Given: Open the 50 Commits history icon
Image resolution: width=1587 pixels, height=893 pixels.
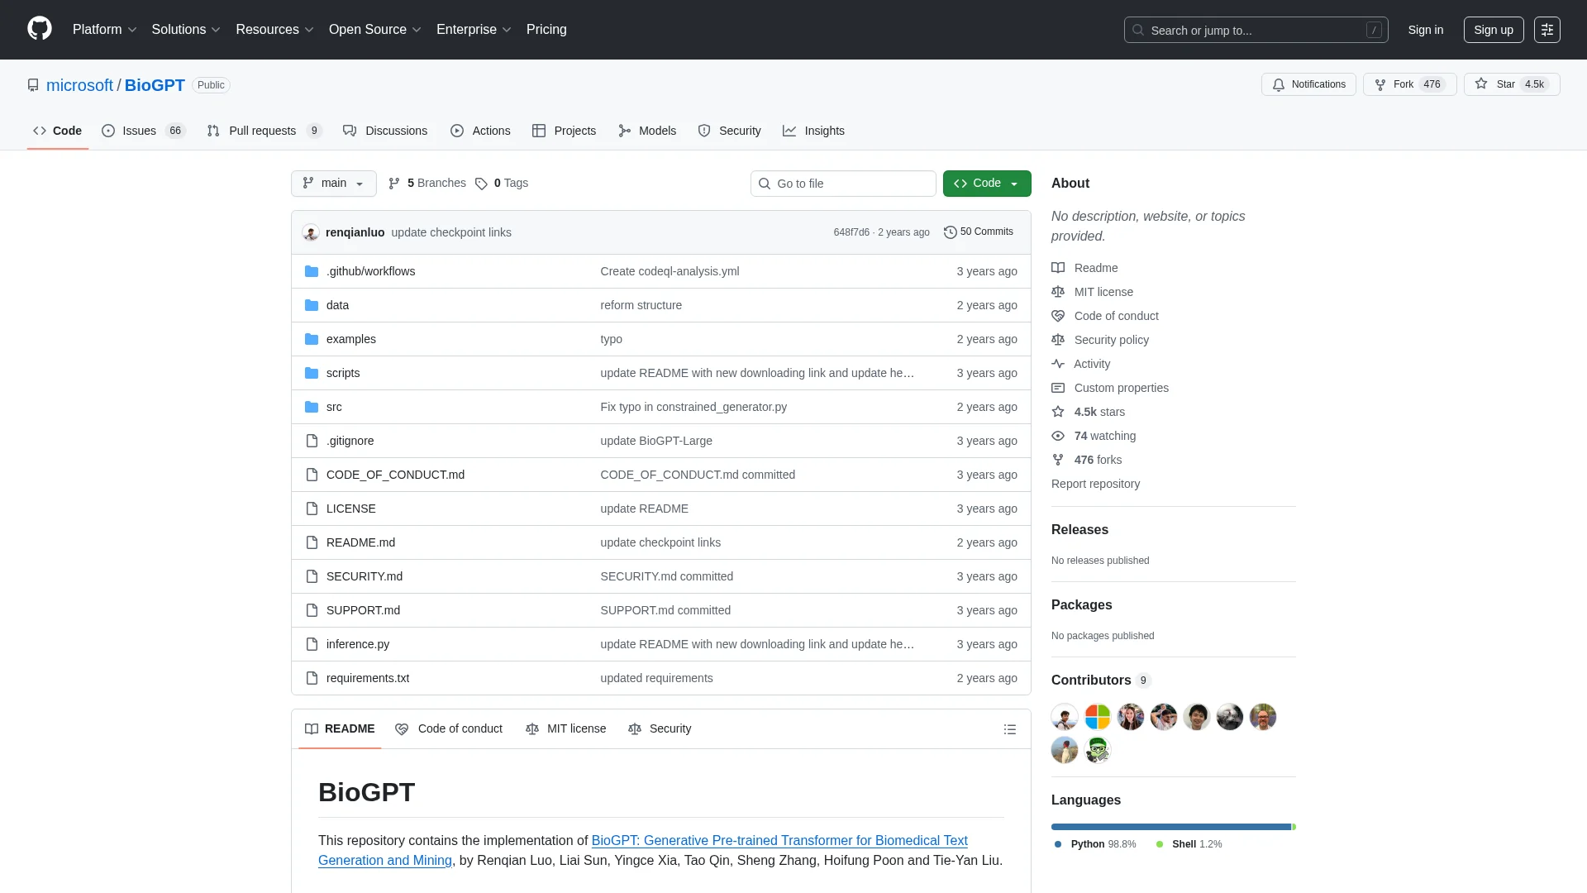Looking at the screenshot, I should coord(951,232).
